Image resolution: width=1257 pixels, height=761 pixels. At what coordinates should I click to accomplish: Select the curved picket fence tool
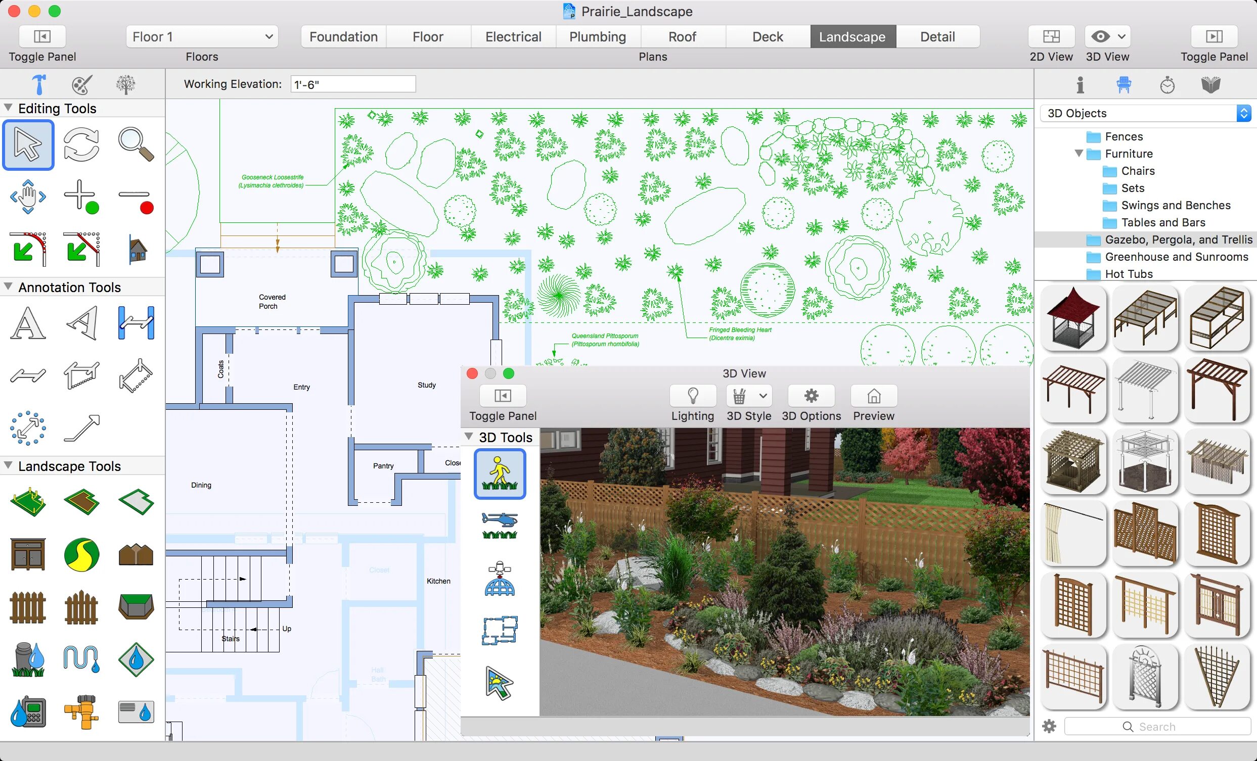pos(81,607)
